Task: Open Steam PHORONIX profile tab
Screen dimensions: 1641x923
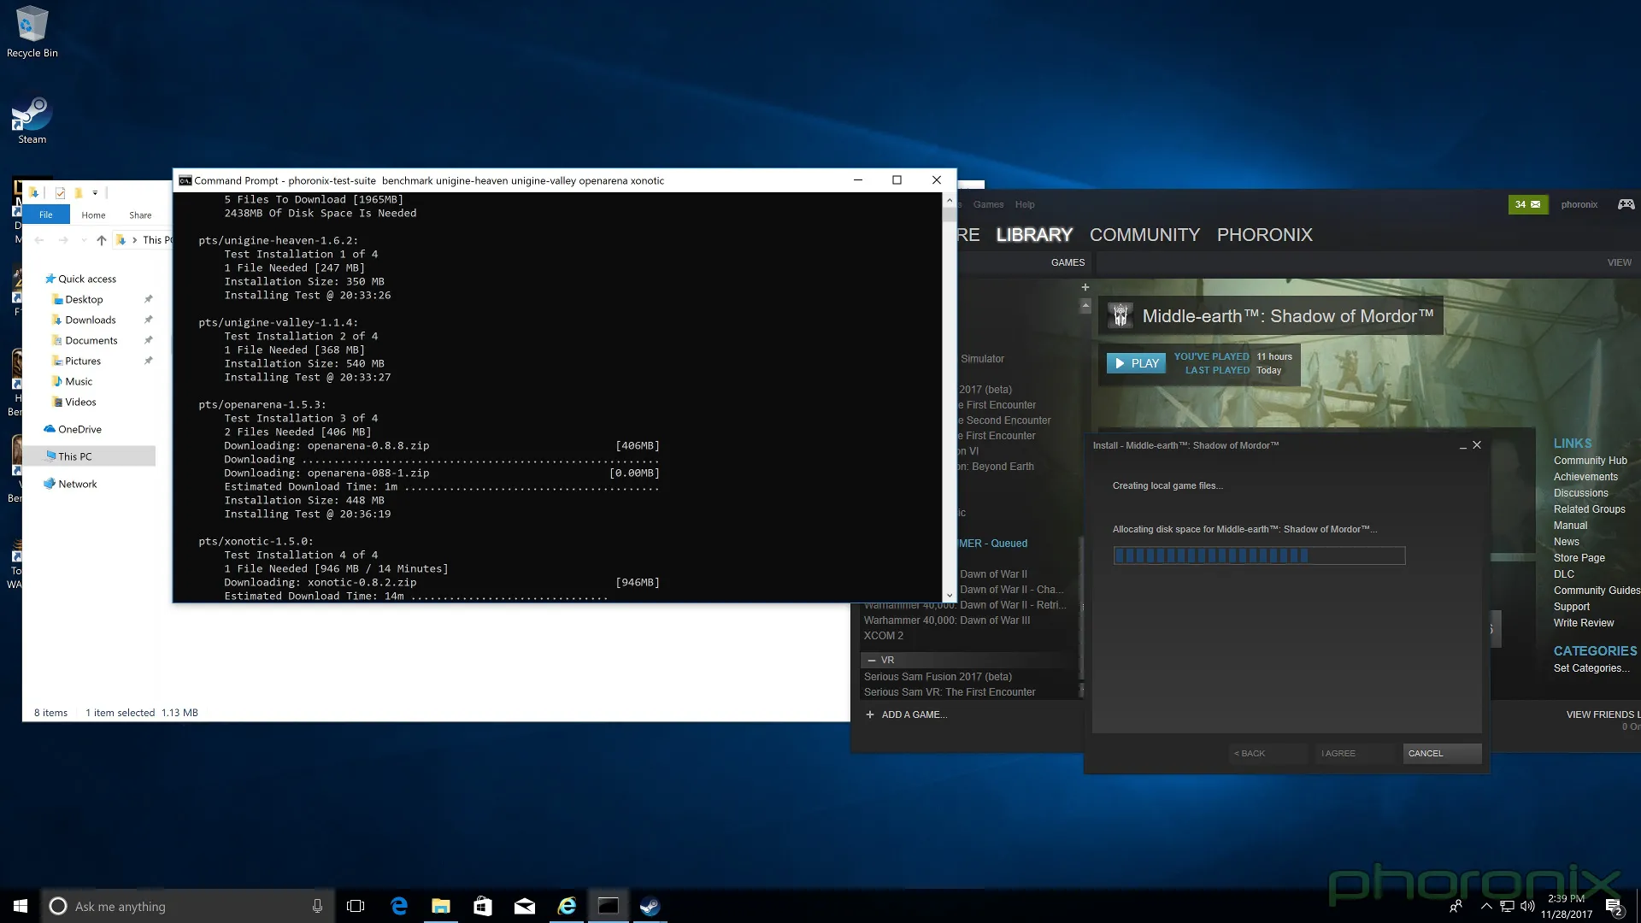Action: click(x=1264, y=235)
